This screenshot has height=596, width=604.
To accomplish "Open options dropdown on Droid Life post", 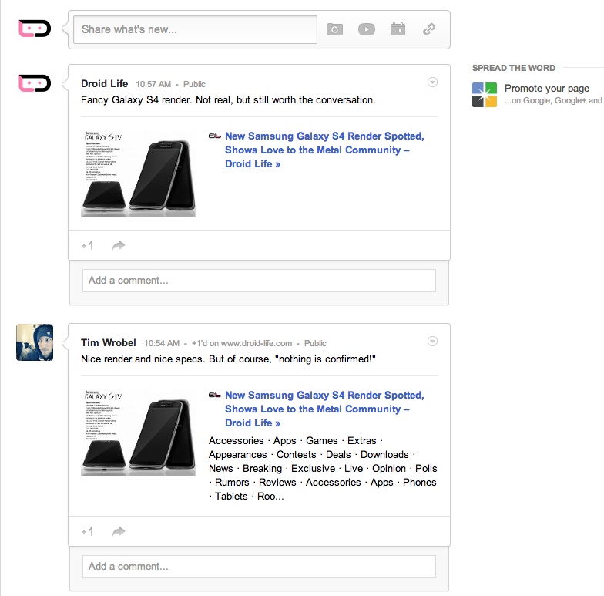I will click(432, 82).
